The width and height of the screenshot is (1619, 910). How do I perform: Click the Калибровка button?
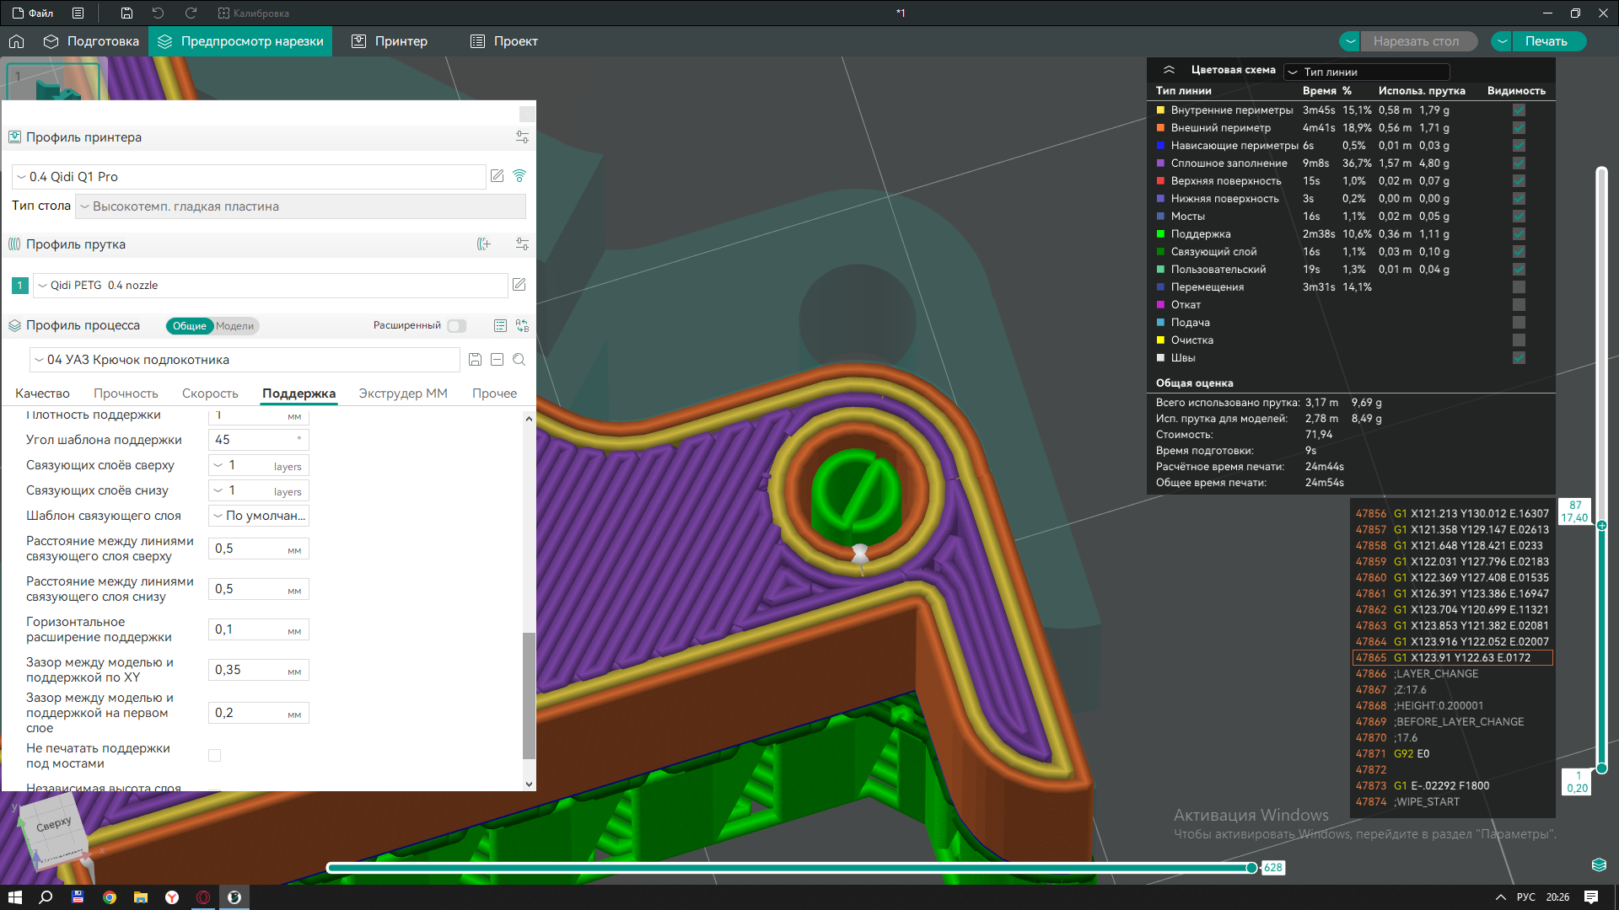point(253,13)
